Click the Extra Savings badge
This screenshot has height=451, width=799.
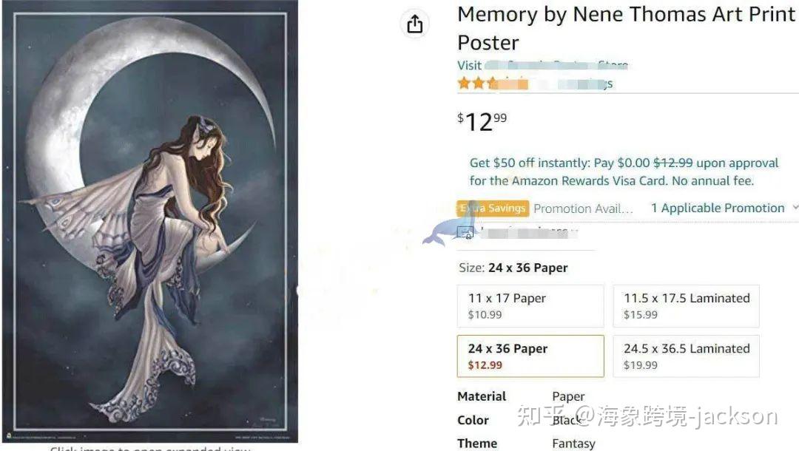click(493, 208)
